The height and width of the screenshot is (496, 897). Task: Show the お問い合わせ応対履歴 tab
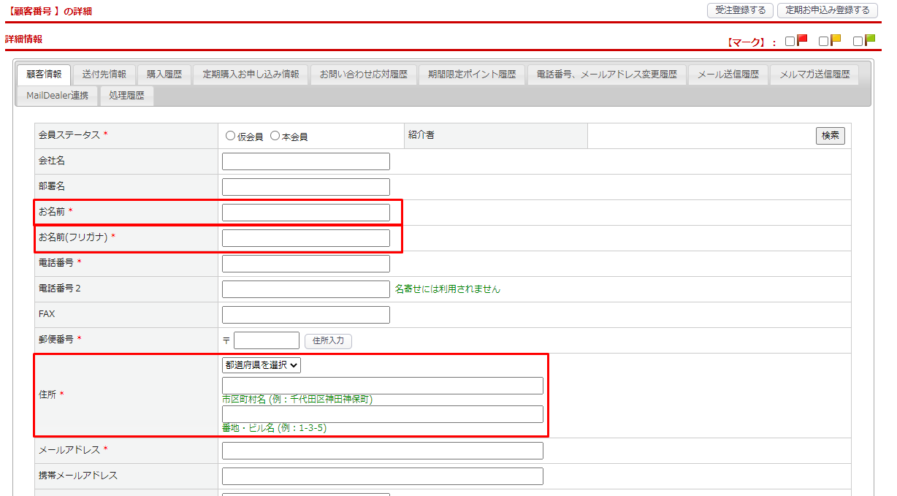pos(363,75)
